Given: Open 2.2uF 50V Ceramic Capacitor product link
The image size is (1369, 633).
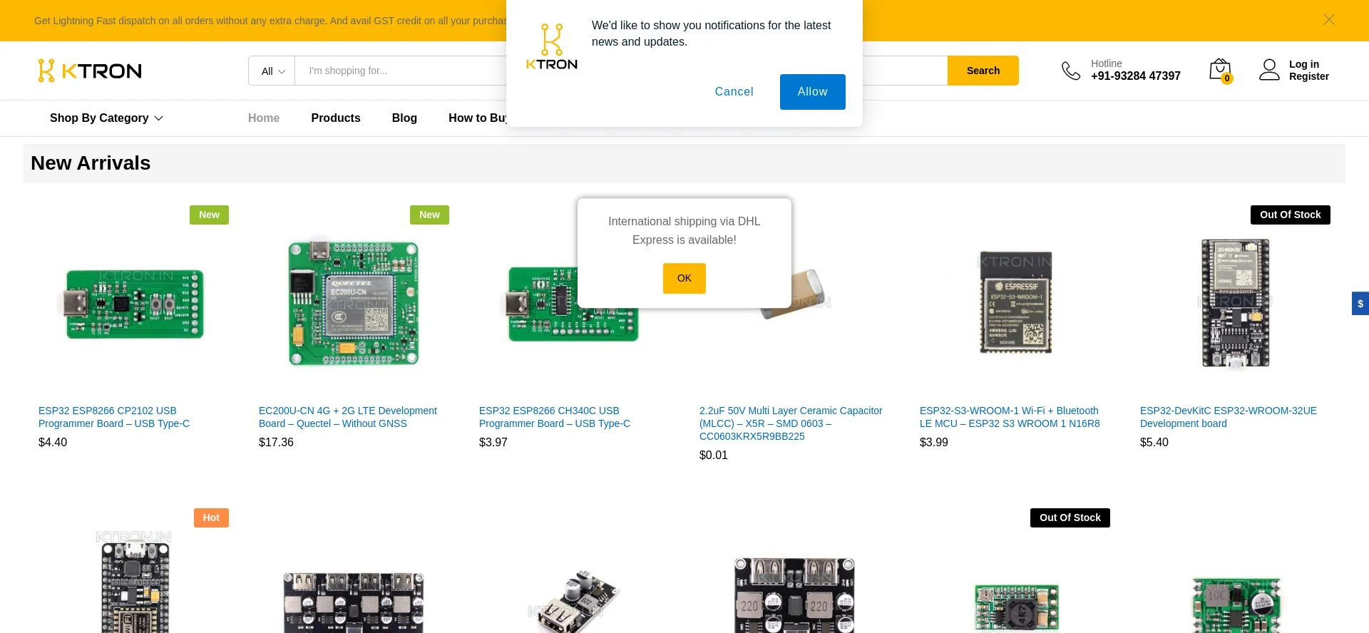Looking at the screenshot, I should point(791,423).
